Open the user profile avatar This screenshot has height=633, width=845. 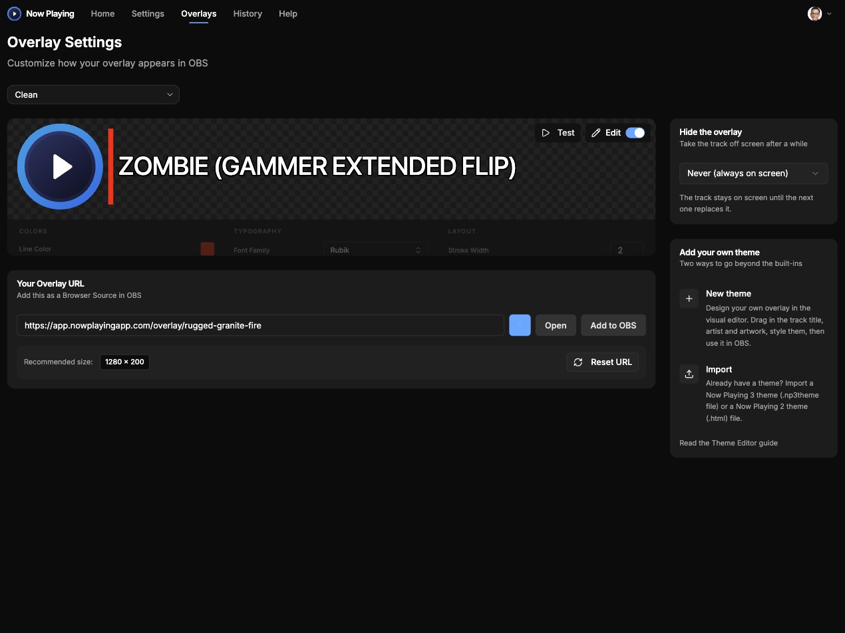point(814,13)
